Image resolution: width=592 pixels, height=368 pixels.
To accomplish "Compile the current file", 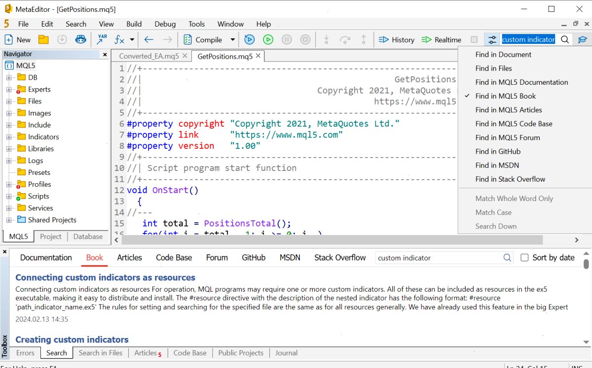I will pos(203,40).
